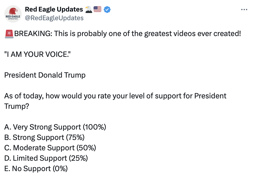This screenshot has width=254, height=176.
Task: Select option C, Moderate Support
Action: [x=50, y=148]
